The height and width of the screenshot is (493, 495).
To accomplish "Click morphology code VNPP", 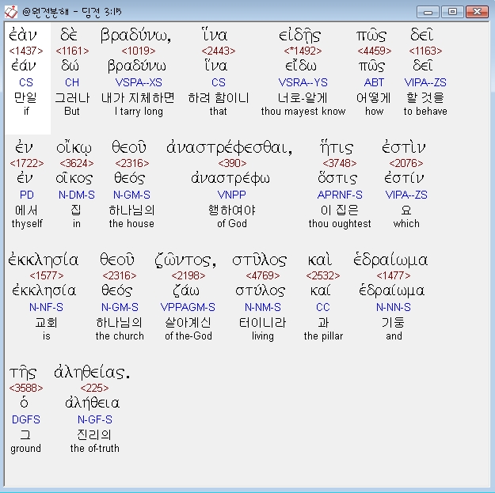I will point(232,195).
